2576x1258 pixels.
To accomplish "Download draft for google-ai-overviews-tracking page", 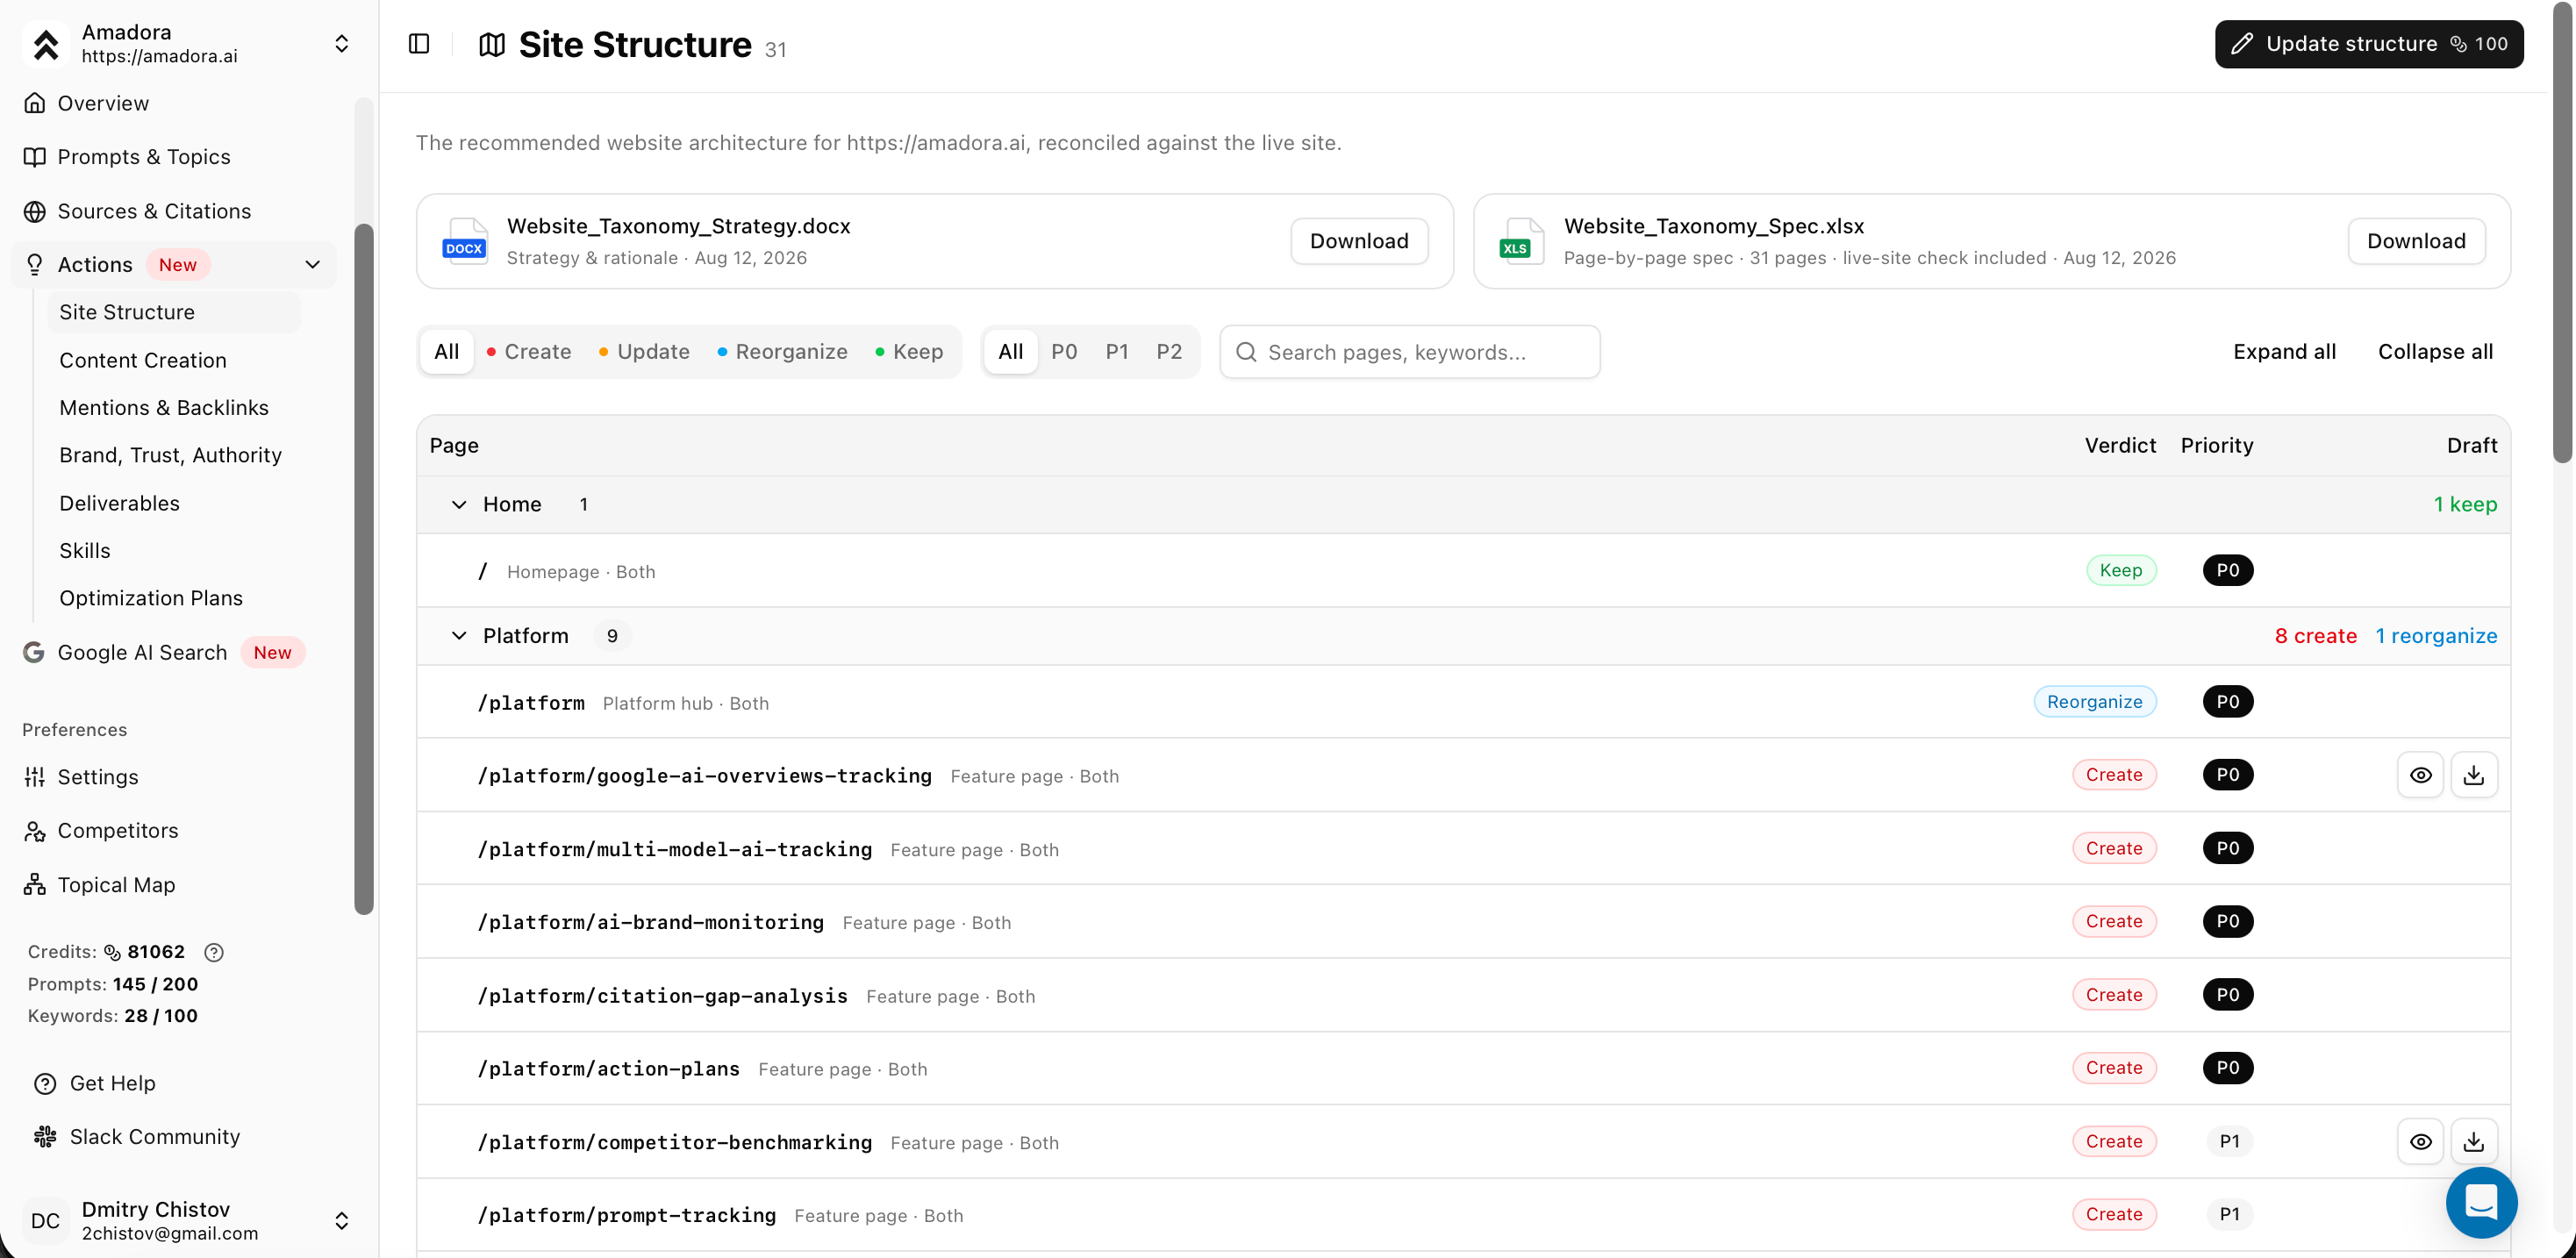I will [2473, 775].
